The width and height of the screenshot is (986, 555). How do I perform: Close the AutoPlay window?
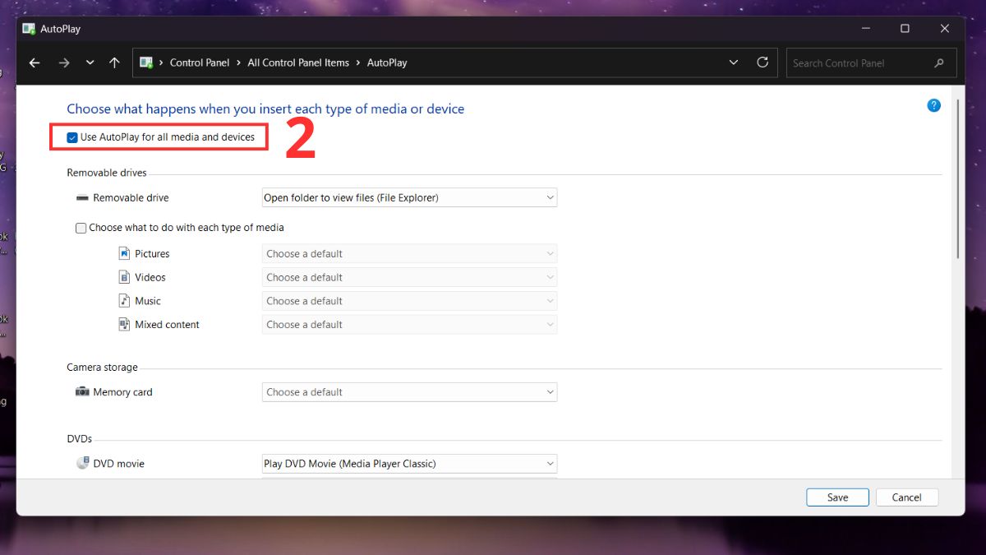(945, 29)
